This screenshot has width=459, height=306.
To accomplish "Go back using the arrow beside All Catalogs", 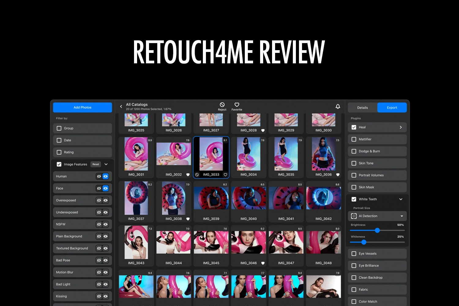I will [x=121, y=106].
